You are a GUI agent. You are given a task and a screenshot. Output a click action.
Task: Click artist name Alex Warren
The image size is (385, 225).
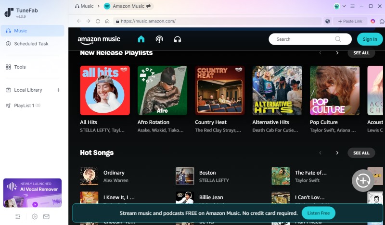116,180
